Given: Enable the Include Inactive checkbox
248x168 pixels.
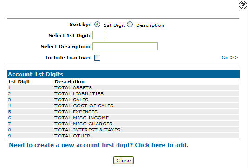Looking at the screenshot, I should pos(97,57).
